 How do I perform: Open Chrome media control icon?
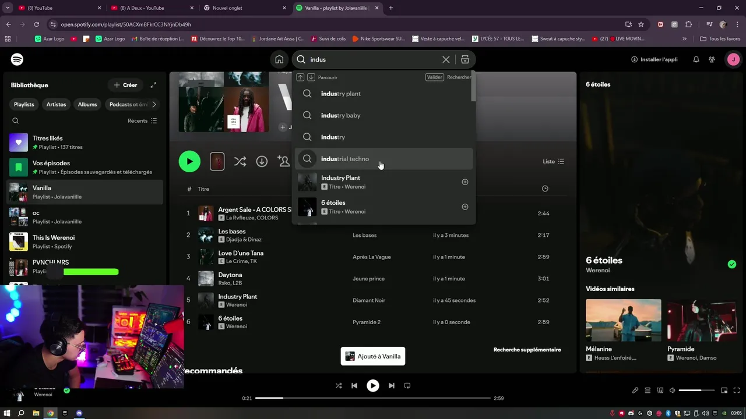709,24
